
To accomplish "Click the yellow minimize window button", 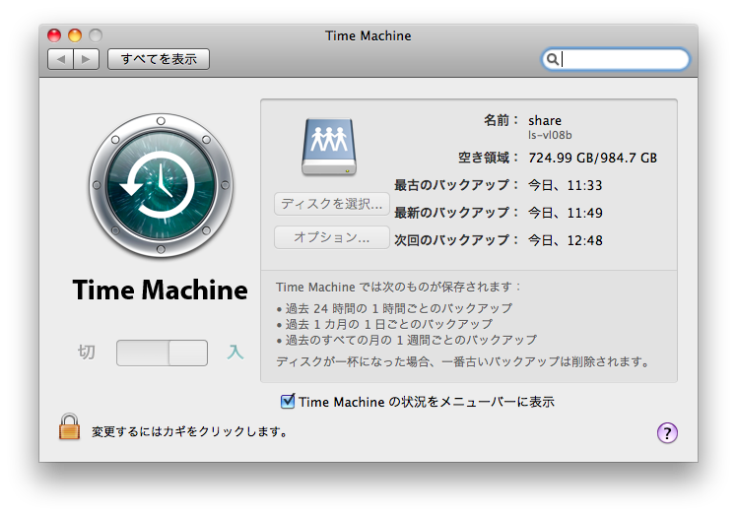I will (x=75, y=35).
